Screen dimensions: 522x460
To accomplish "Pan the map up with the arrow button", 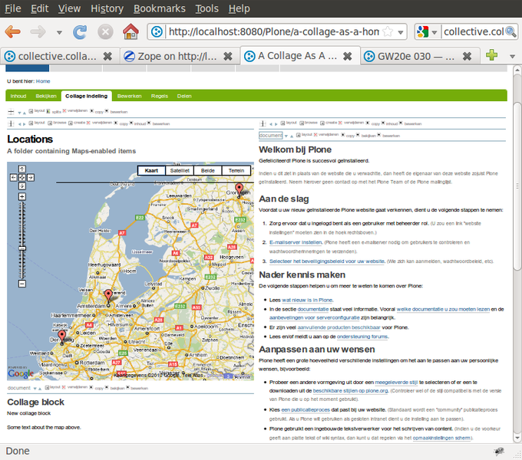I will (22, 169).
